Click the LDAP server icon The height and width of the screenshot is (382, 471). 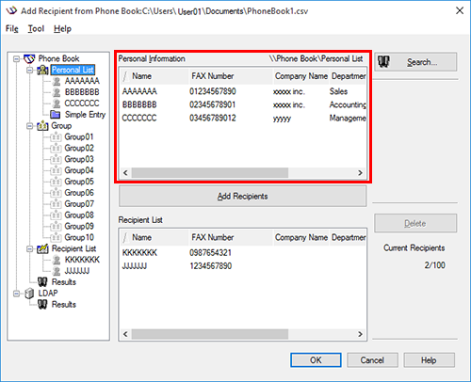click(x=29, y=294)
